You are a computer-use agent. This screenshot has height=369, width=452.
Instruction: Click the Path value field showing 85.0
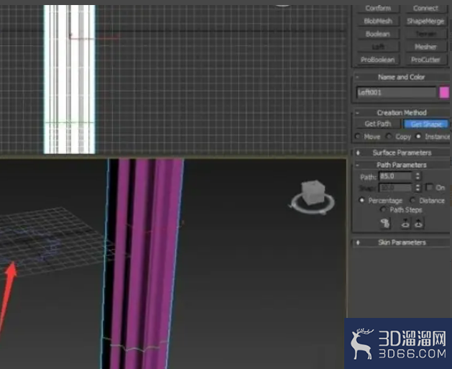(x=396, y=176)
